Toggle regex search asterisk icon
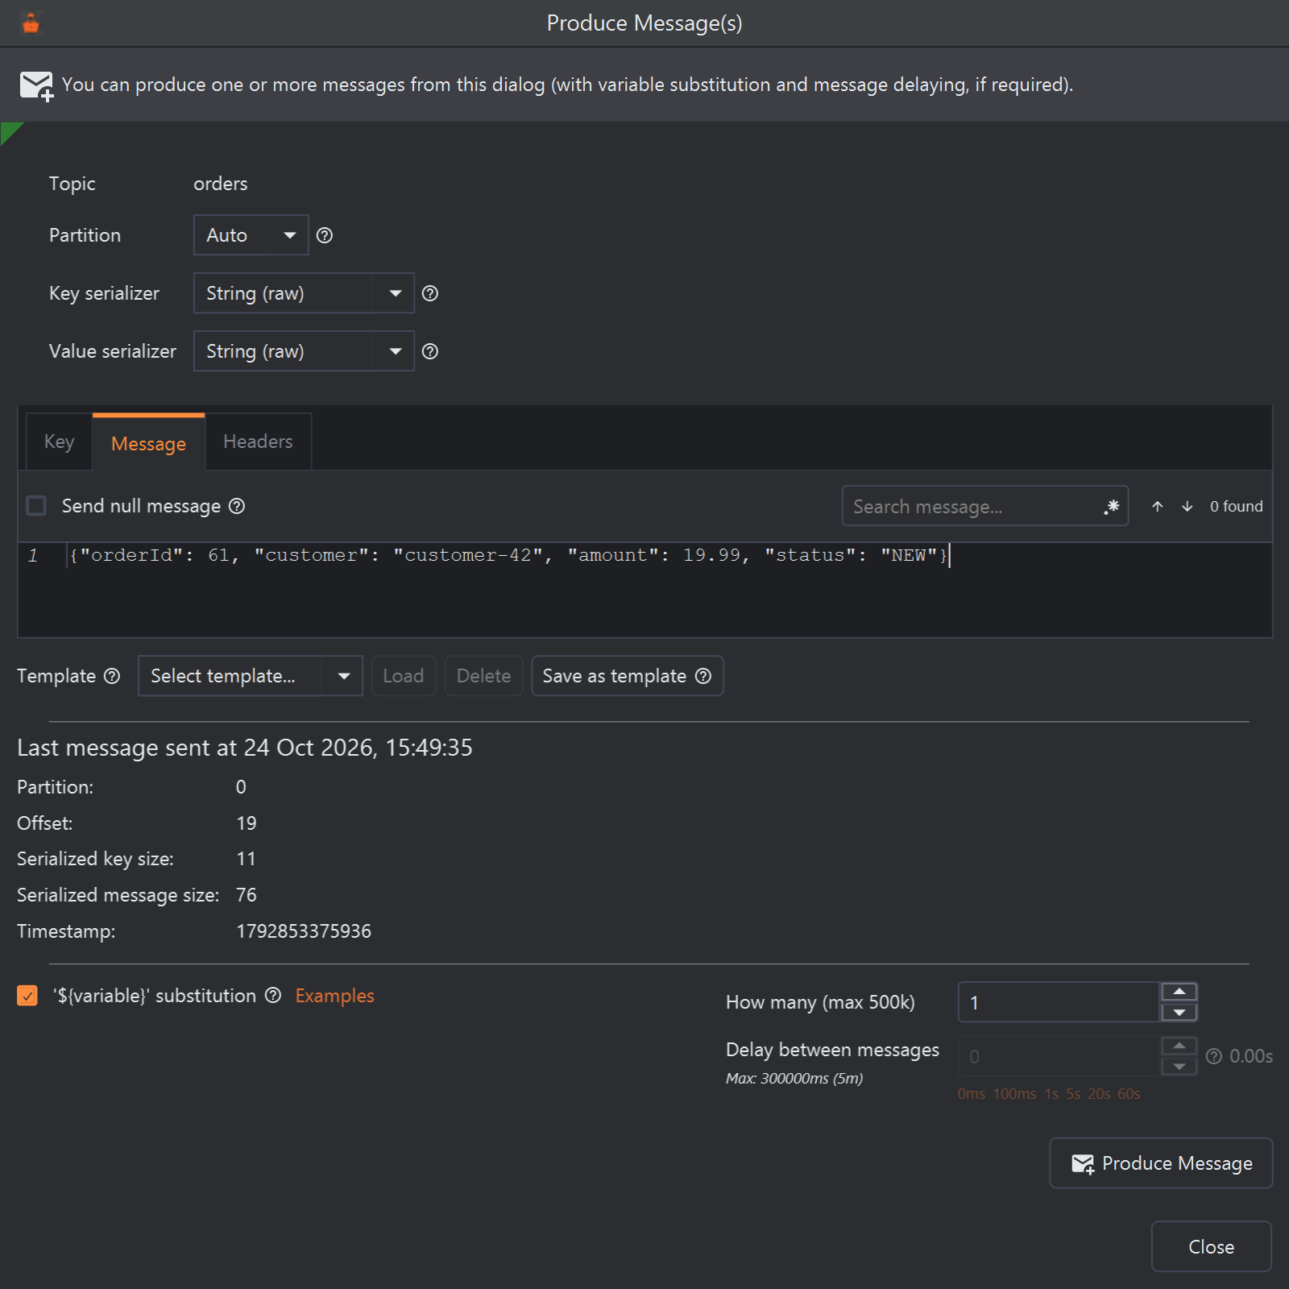 coord(1112,507)
